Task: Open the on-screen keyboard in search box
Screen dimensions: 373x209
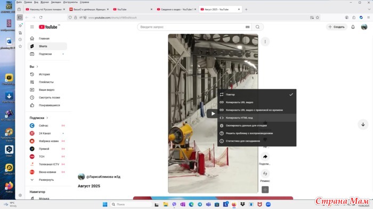Action: [247, 27]
